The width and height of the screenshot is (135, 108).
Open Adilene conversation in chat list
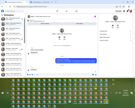[x=12, y=65]
